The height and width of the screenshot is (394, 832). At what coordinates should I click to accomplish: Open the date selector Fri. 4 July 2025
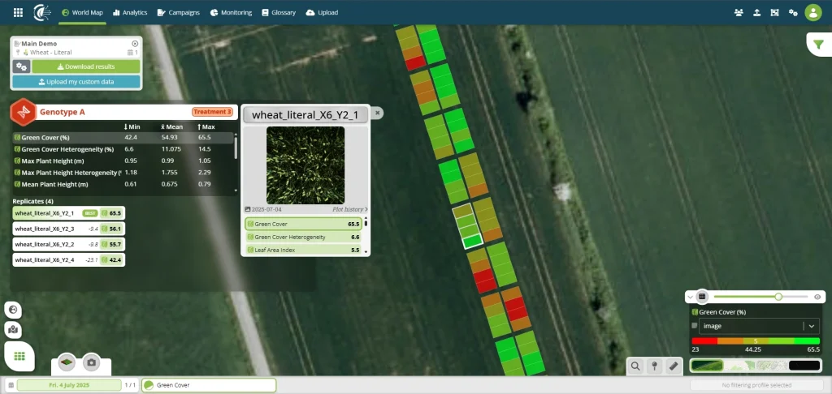point(69,385)
